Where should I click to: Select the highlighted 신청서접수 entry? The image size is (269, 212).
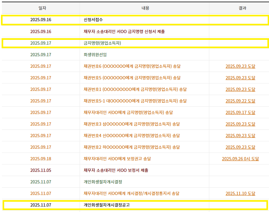click(x=93, y=20)
